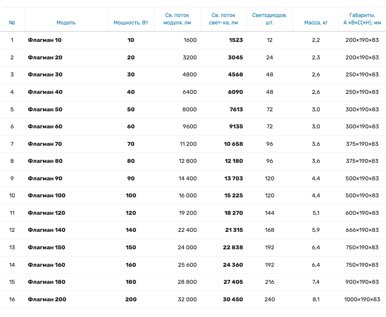This screenshot has height=317, width=386.
Task: Click the Мощность, Вт column header
Action: pyautogui.click(x=131, y=23)
